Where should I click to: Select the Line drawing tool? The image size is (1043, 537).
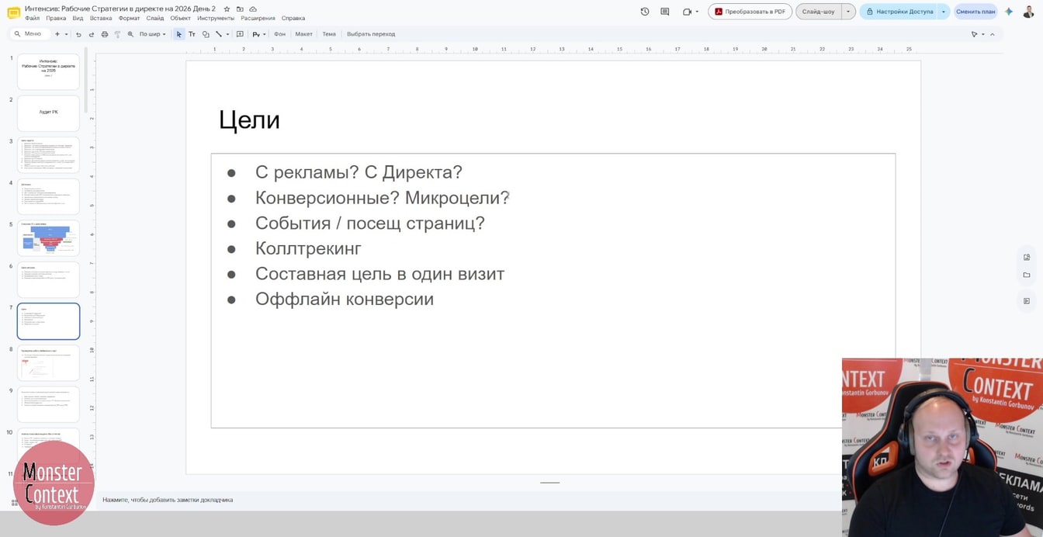click(x=219, y=34)
